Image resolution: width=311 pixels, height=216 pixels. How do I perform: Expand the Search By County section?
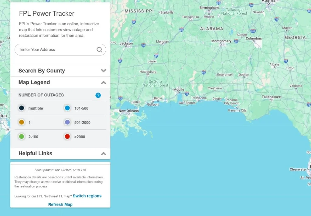click(60, 71)
